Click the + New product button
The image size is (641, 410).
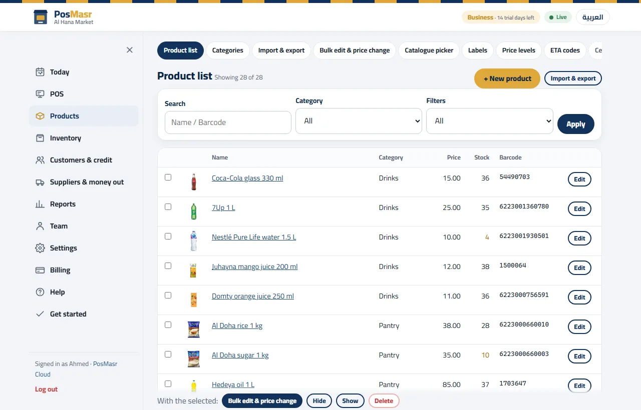pyautogui.click(x=507, y=78)
